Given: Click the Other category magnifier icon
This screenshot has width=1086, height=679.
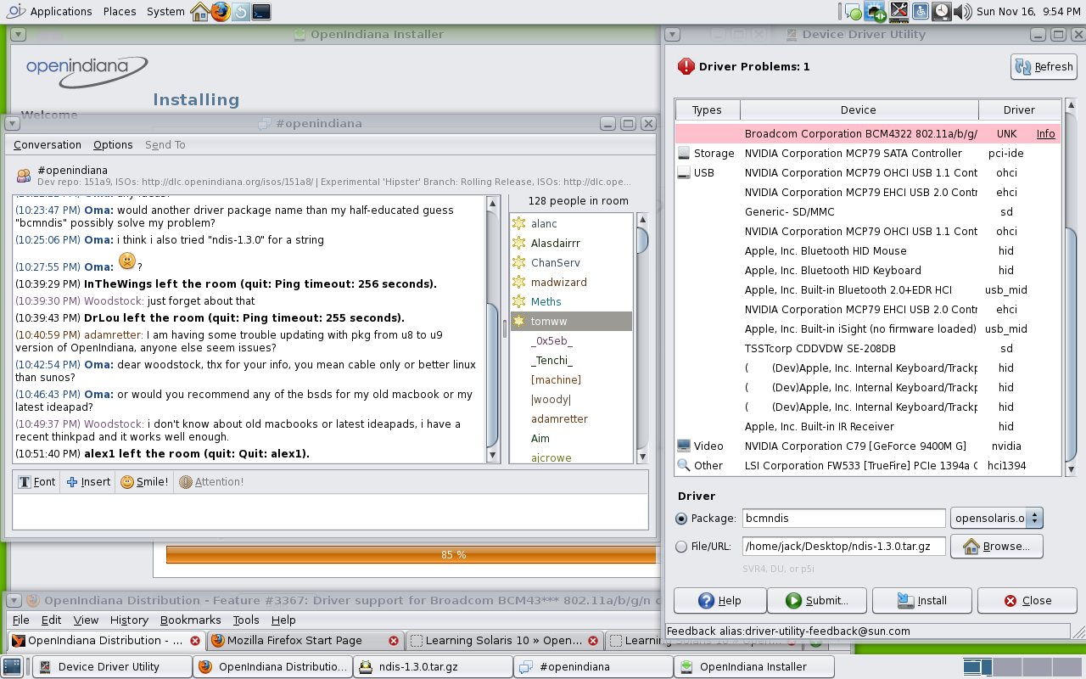Looking at the screenshot, I should click(684, 465).
